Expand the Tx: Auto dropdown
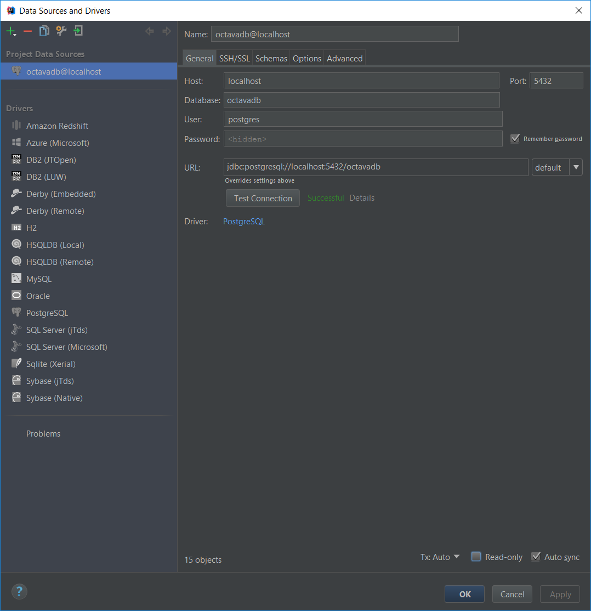This screenshot has height=611, width=591. pos(440,557)
